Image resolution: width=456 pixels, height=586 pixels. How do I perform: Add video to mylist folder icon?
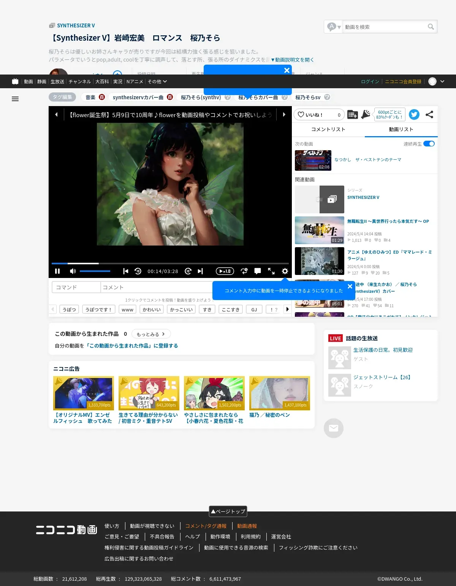tap(352, 114)
